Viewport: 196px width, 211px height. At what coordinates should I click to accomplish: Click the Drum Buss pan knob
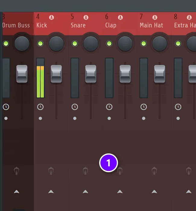(22, 44)
